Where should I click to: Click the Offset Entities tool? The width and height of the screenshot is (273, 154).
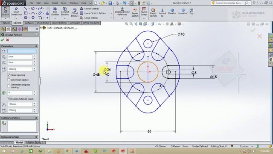tap(75, 12)
